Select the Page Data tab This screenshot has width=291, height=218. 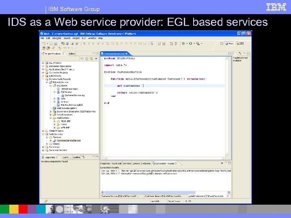tap(50, 157)
